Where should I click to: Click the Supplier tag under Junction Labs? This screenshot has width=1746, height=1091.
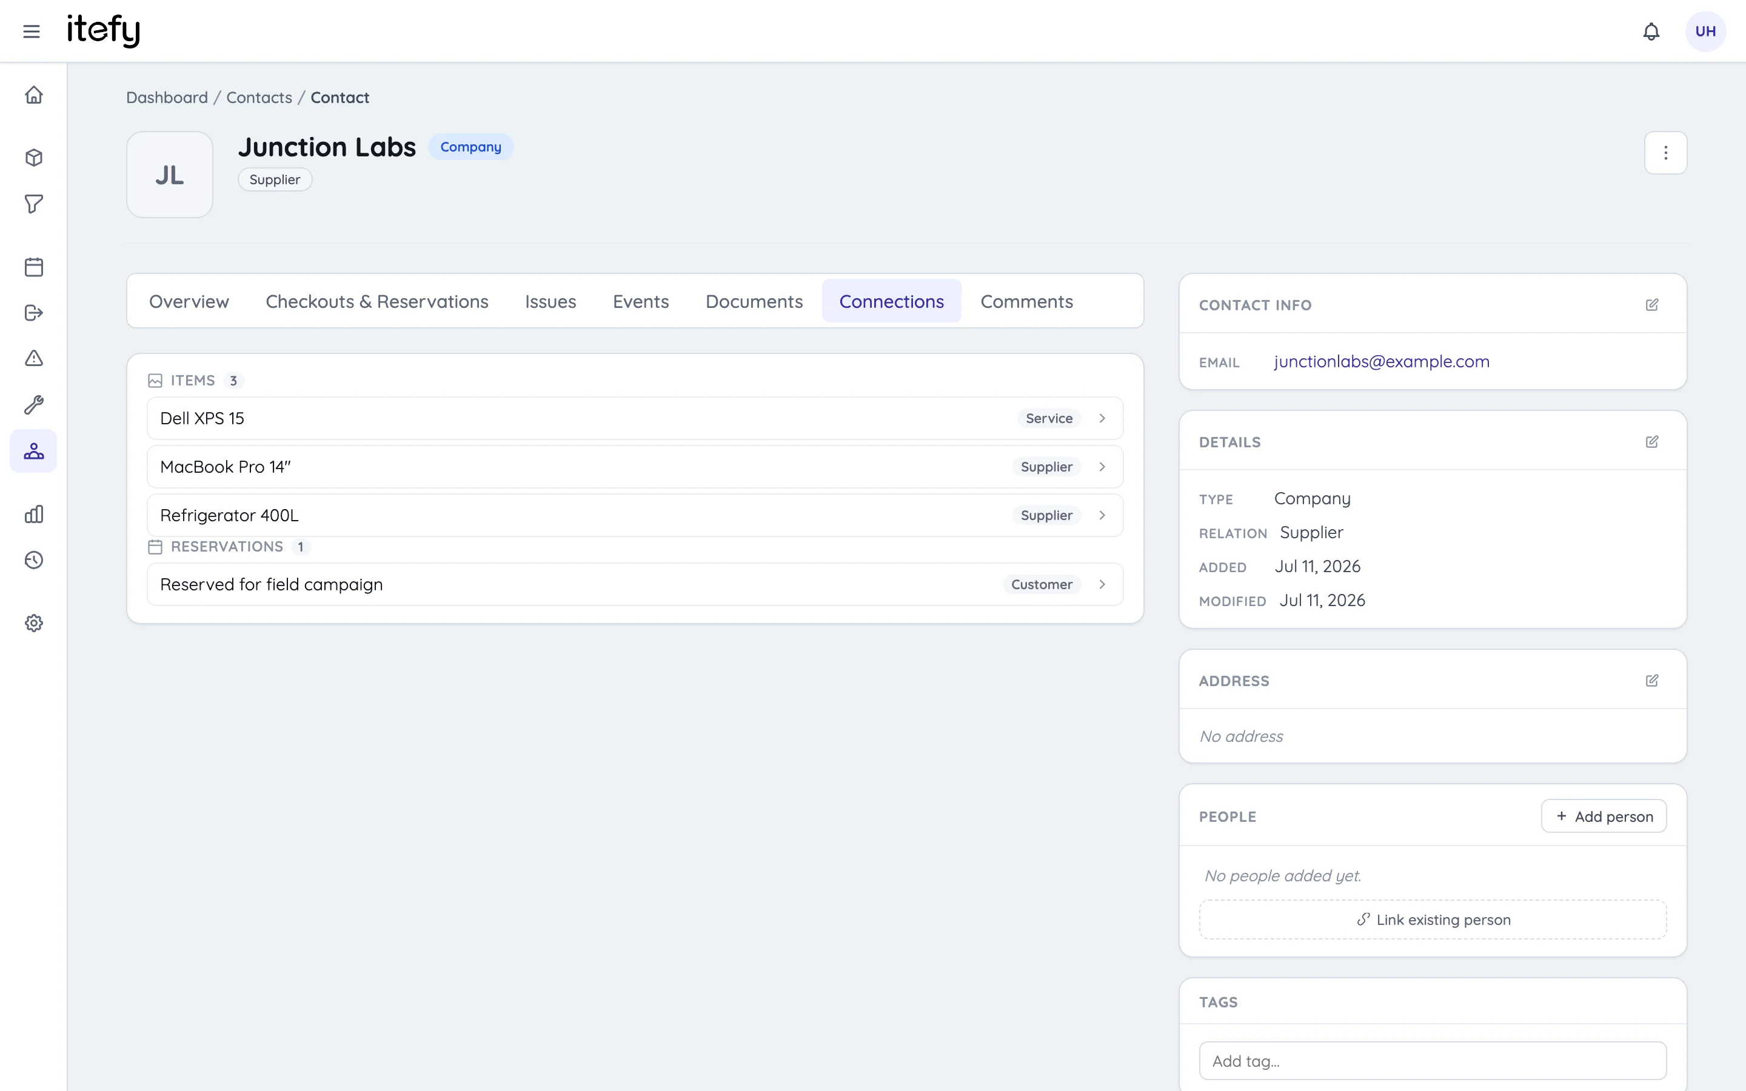click(x=275, y=179)
